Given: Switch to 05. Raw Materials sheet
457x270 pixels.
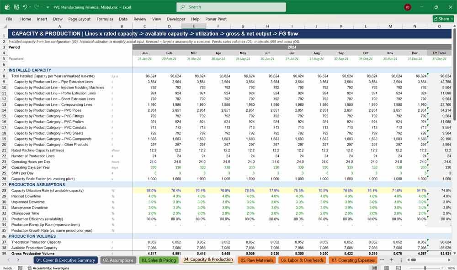Looking at the screenshot, I should [256, 260].
